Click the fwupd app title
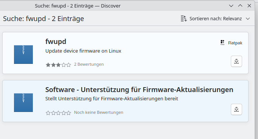Image resolution: width=258 pixels, height=139 pixels. pos(56,42)
